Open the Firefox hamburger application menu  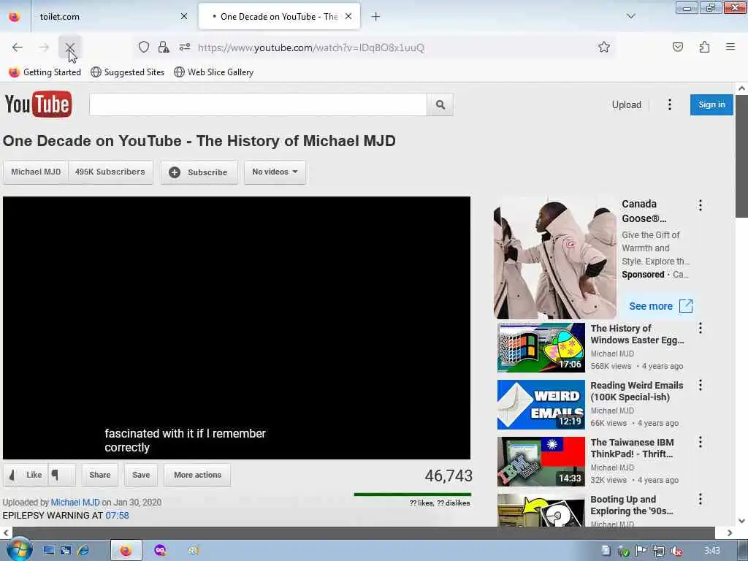pos(730,47)
